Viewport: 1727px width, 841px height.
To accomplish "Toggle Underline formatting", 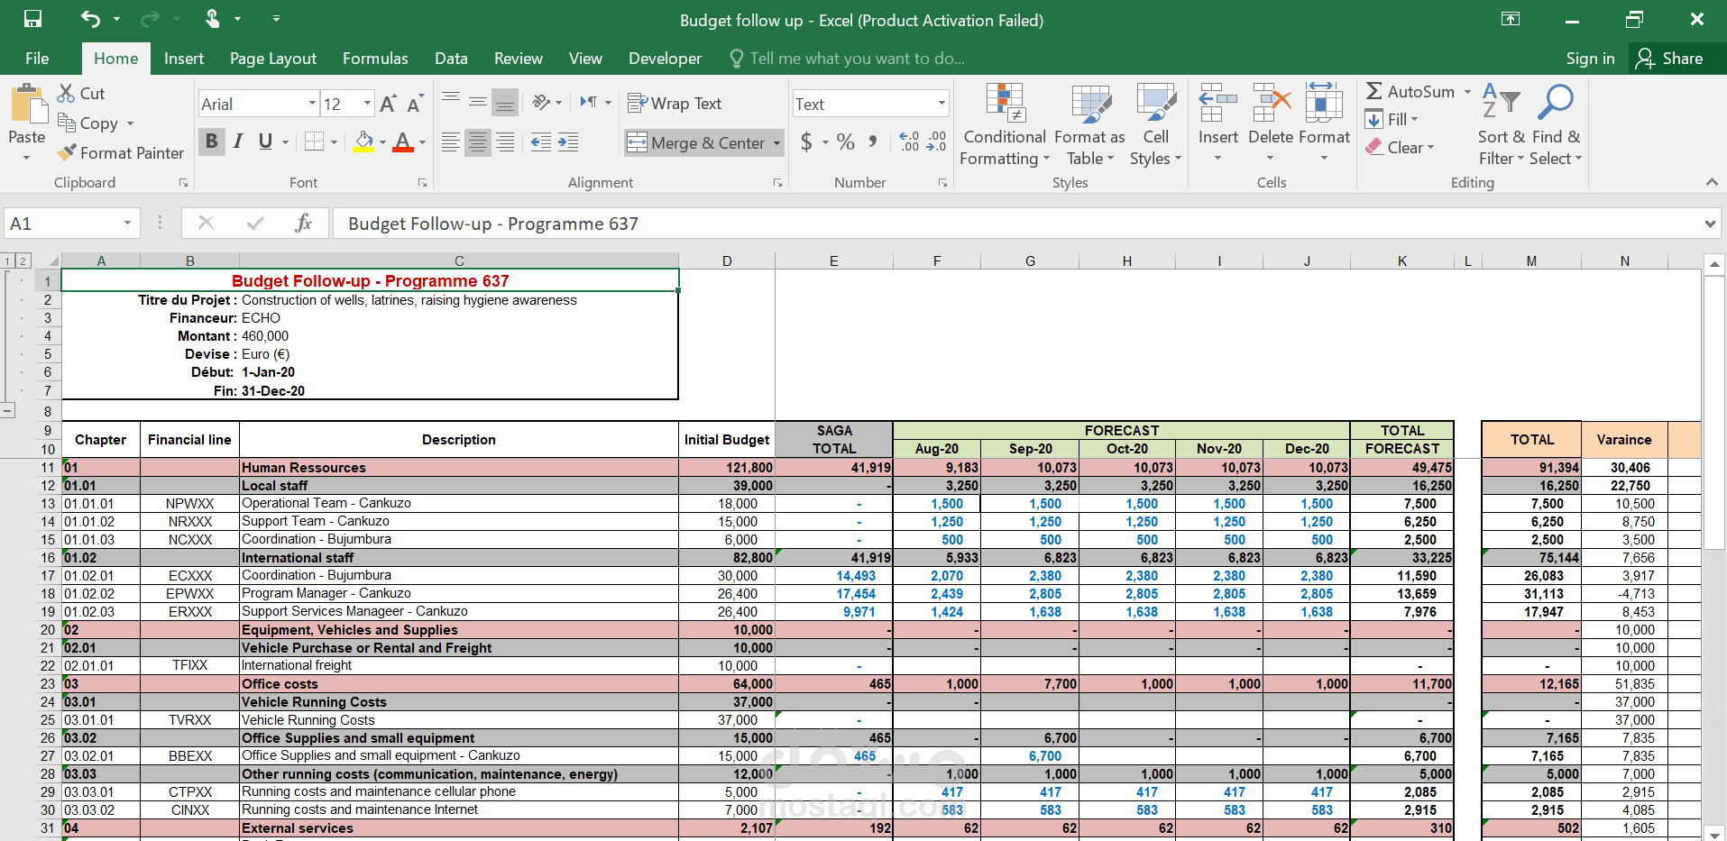I will 265,142.
